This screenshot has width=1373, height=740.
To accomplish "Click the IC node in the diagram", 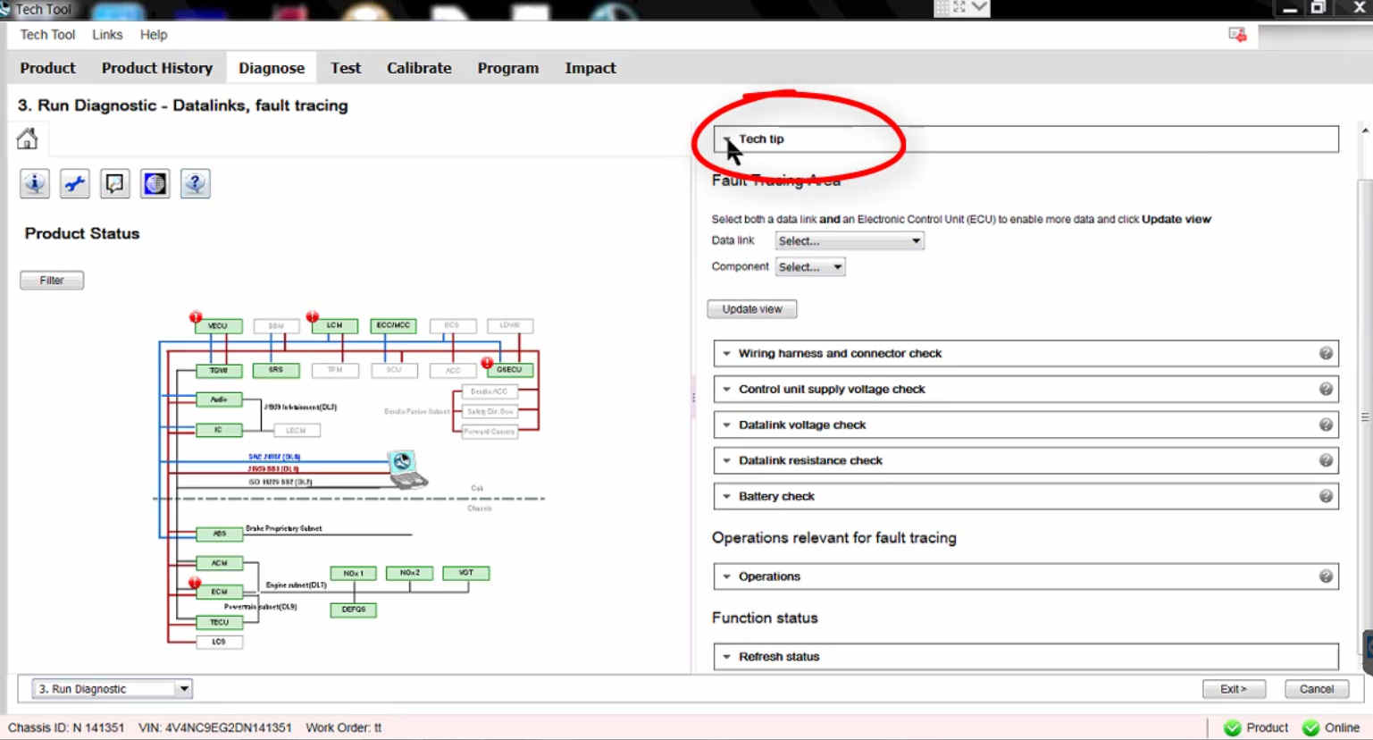I will pos(219,430).
